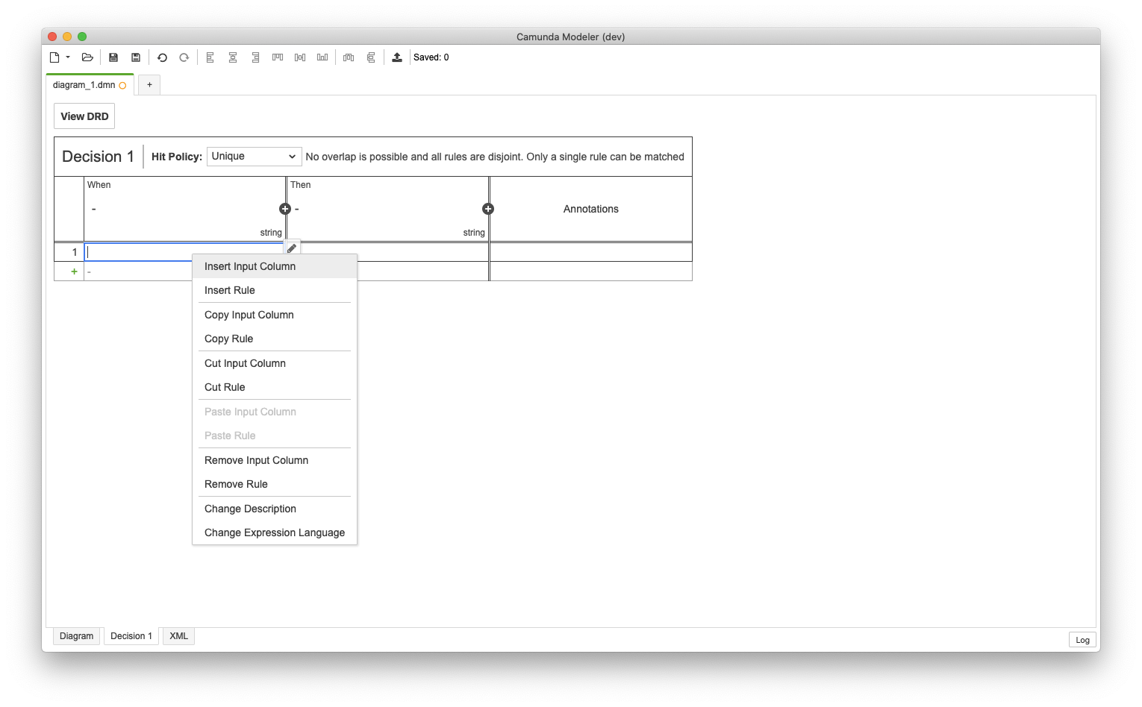1142x707 pixels.
Task: Add a new rule with the plus
Action: tap(73, 271)
